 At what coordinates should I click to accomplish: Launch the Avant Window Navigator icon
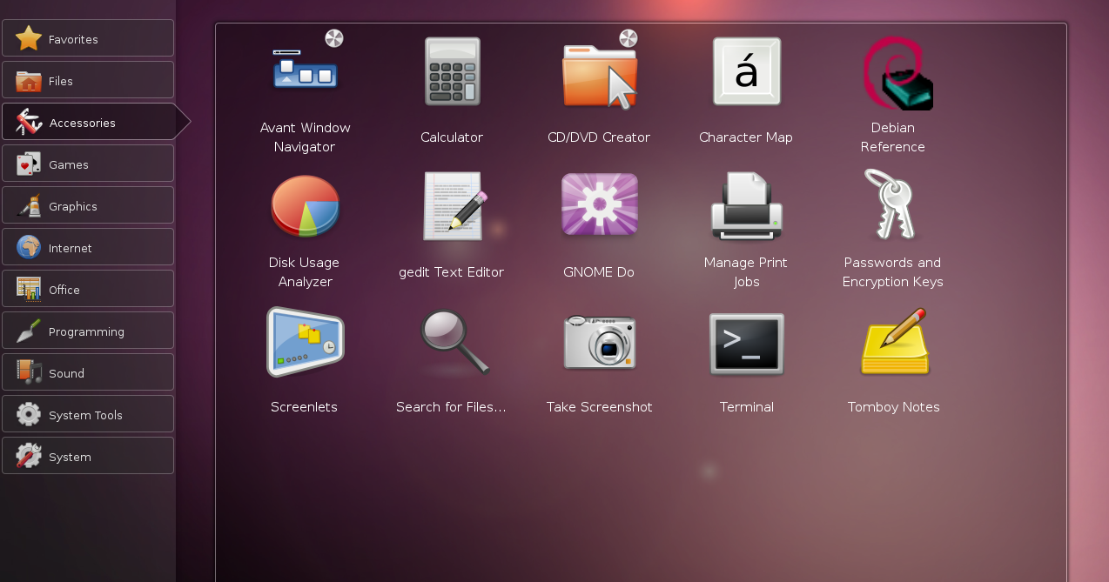point(305,70)
